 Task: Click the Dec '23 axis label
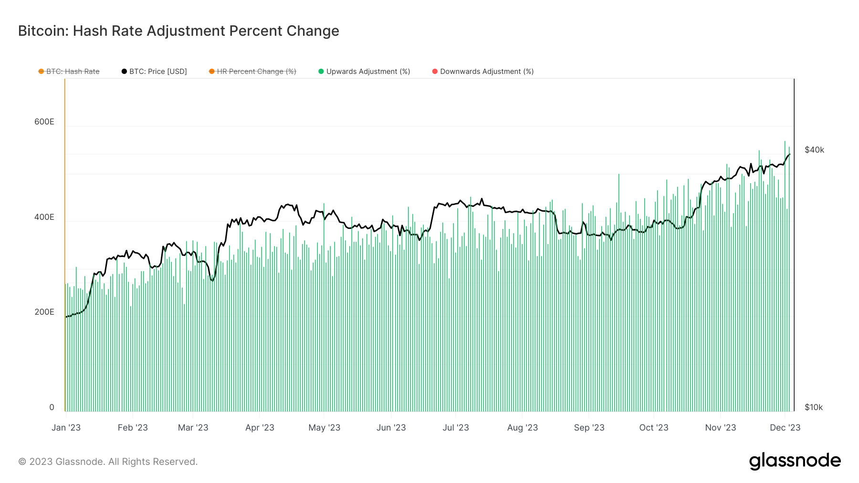785,428
